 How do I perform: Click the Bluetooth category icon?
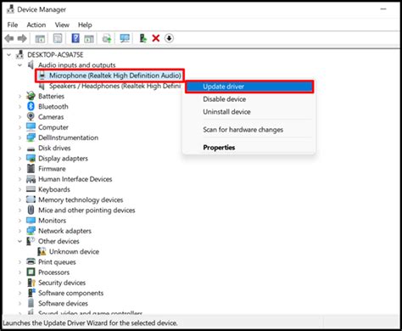click(31, 106)
